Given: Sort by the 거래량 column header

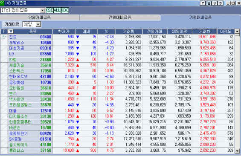Looking at the screenshot, I should click(x=129, y=32).
